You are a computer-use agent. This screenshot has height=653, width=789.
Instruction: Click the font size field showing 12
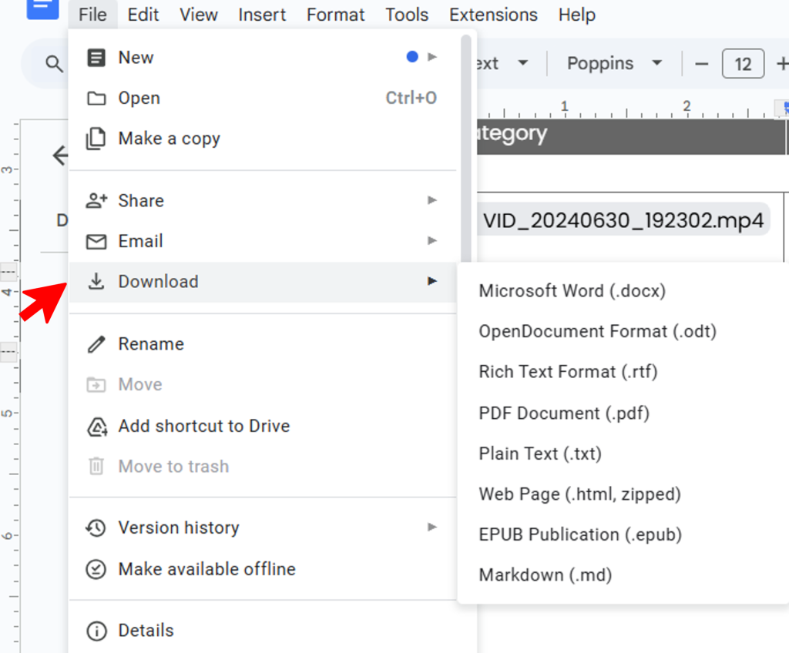[743, 64]
